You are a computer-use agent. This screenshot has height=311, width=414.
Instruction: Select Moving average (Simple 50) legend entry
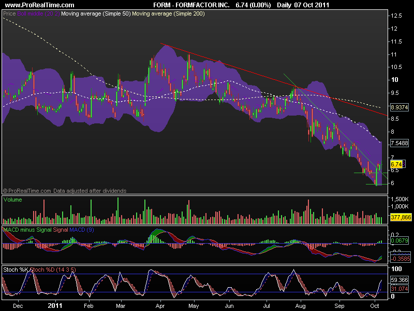(x=96, y=13)
